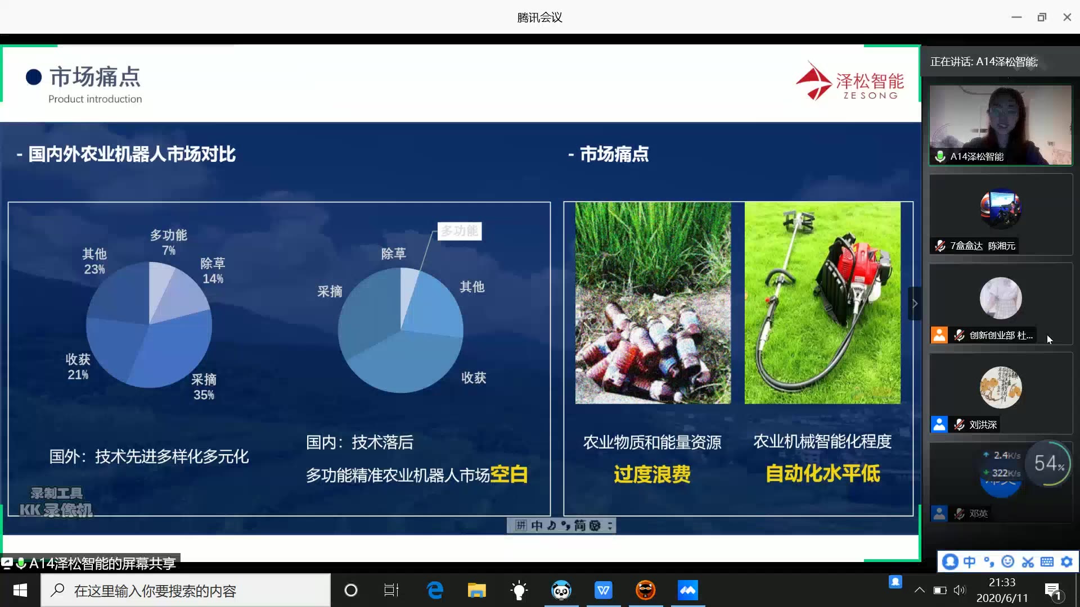Select the 邓英 participant tile

(1000, 483)
